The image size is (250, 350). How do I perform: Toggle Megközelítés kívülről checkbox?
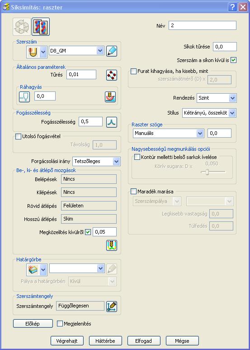[x=88, y=232]
